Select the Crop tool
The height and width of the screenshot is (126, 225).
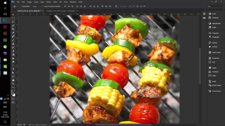[x=13, y=29]
